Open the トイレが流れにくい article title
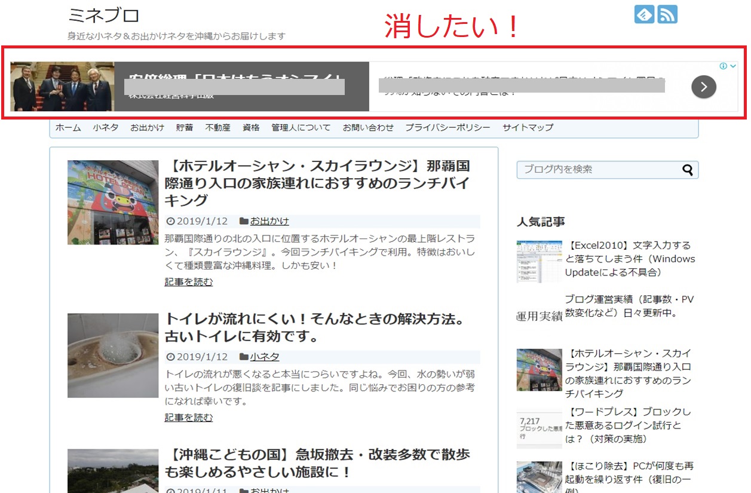751x493 pixels. (x=315, y=327)
